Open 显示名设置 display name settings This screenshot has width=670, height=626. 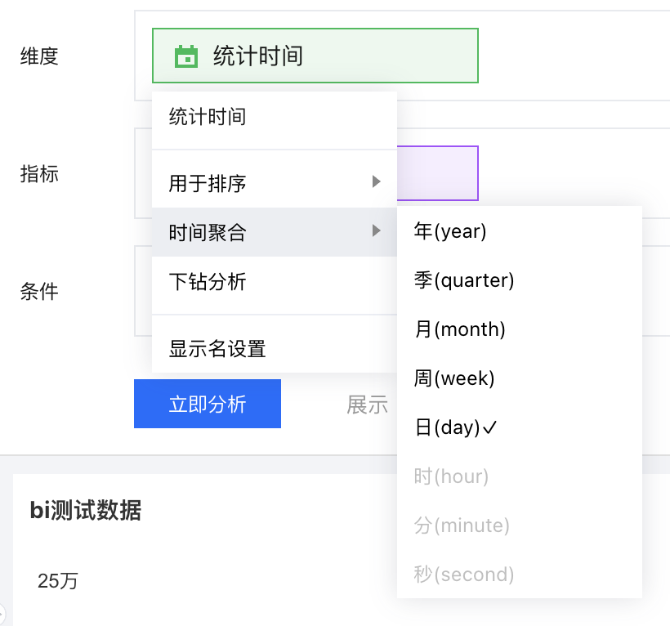pos(217,349)
